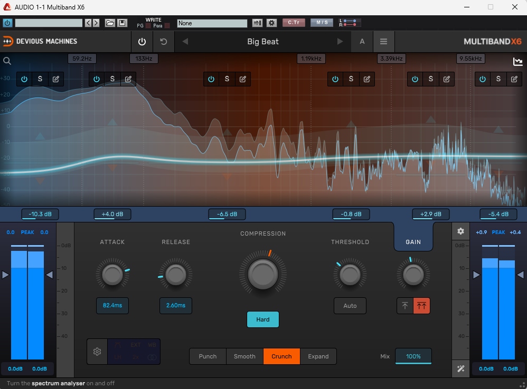This screenshot has height=389, width=527.
Task: Click the -5.4 dB band gain value
Action: 498,215
